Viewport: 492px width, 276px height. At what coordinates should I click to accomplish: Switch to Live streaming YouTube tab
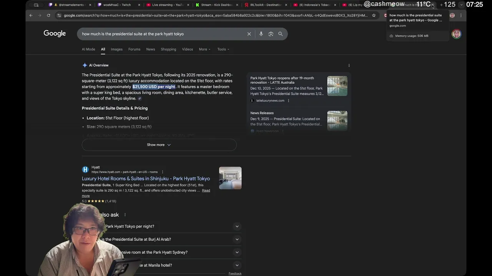click(x=167, y=5)
